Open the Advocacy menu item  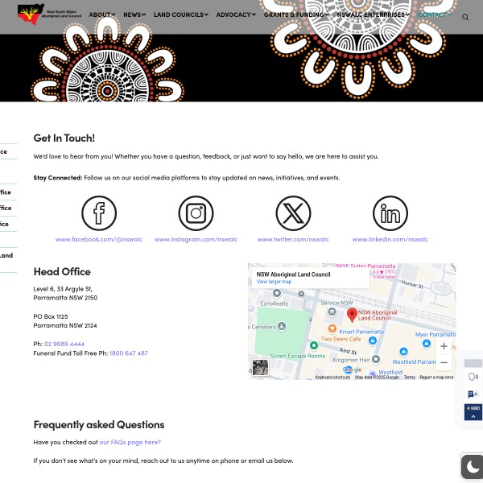click(235, 14)
